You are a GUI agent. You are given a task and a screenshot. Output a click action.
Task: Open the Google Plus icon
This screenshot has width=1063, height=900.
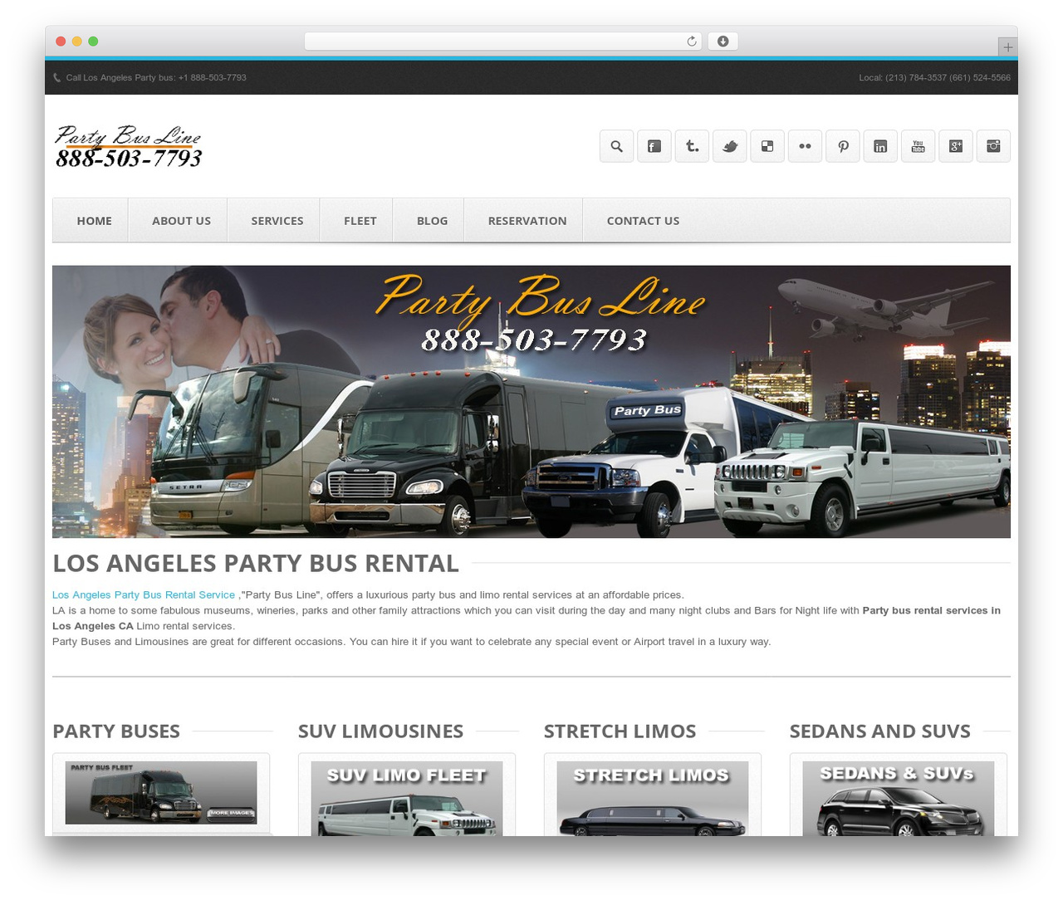point(956,146)
